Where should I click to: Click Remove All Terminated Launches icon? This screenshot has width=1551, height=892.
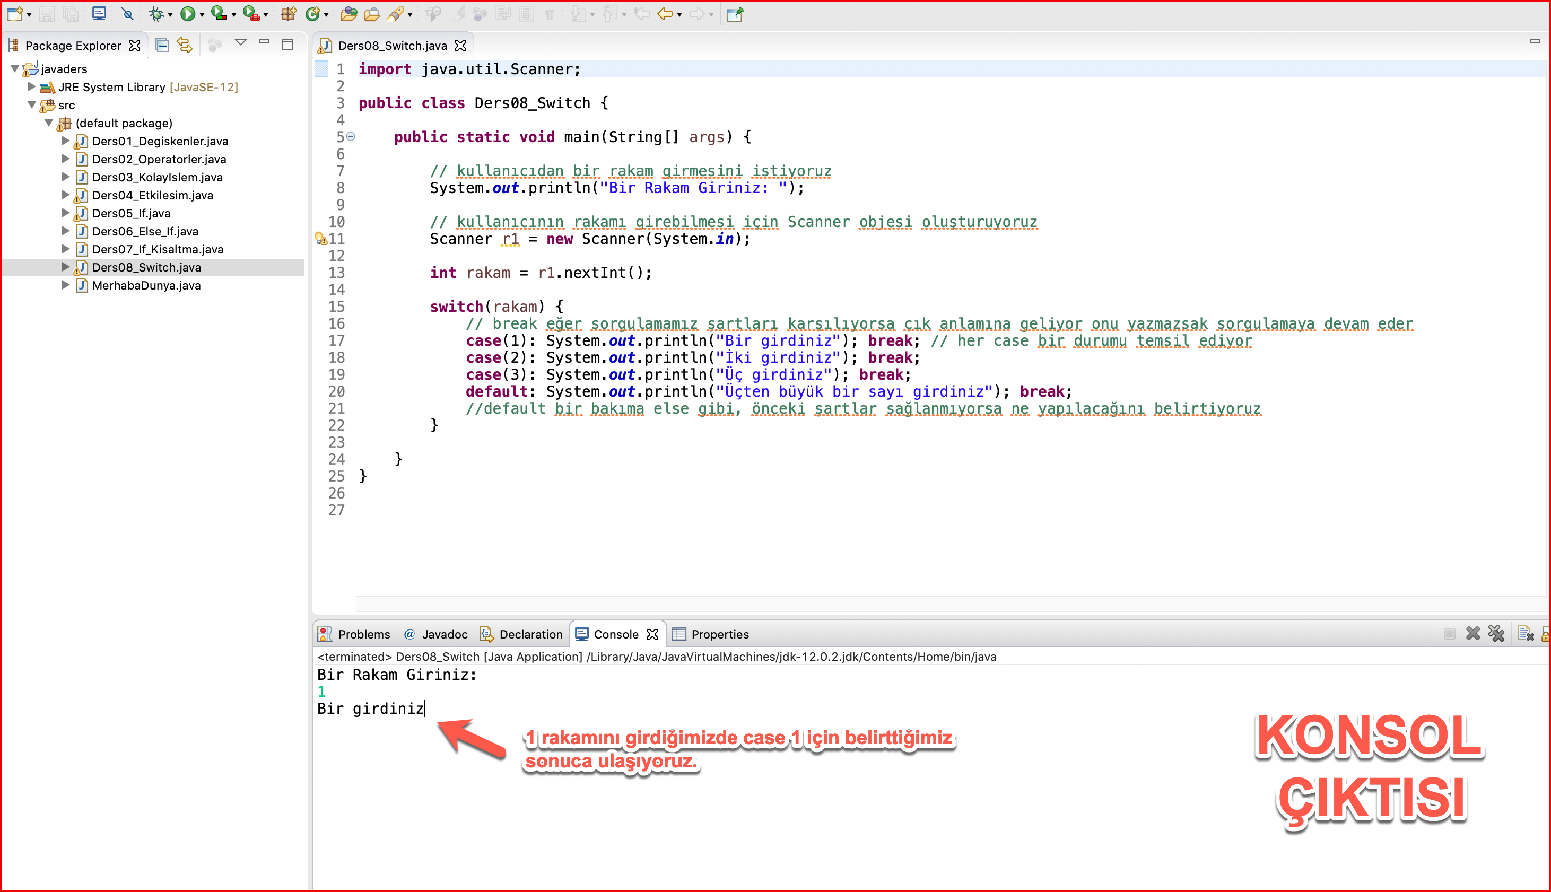pos(1496,633)
